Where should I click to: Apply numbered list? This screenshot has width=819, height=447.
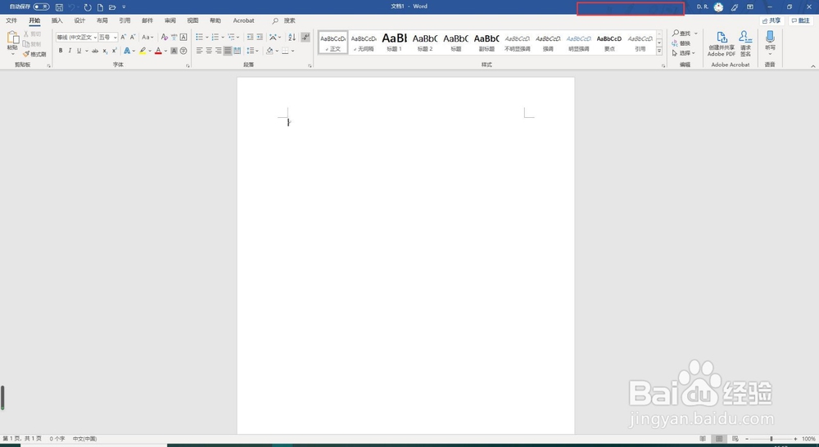[x=215, y=37]
